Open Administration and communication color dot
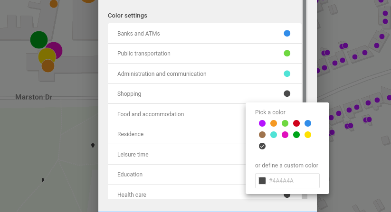Image resolution: width=391 pixels, height=212 pixels. click(287, 74)
